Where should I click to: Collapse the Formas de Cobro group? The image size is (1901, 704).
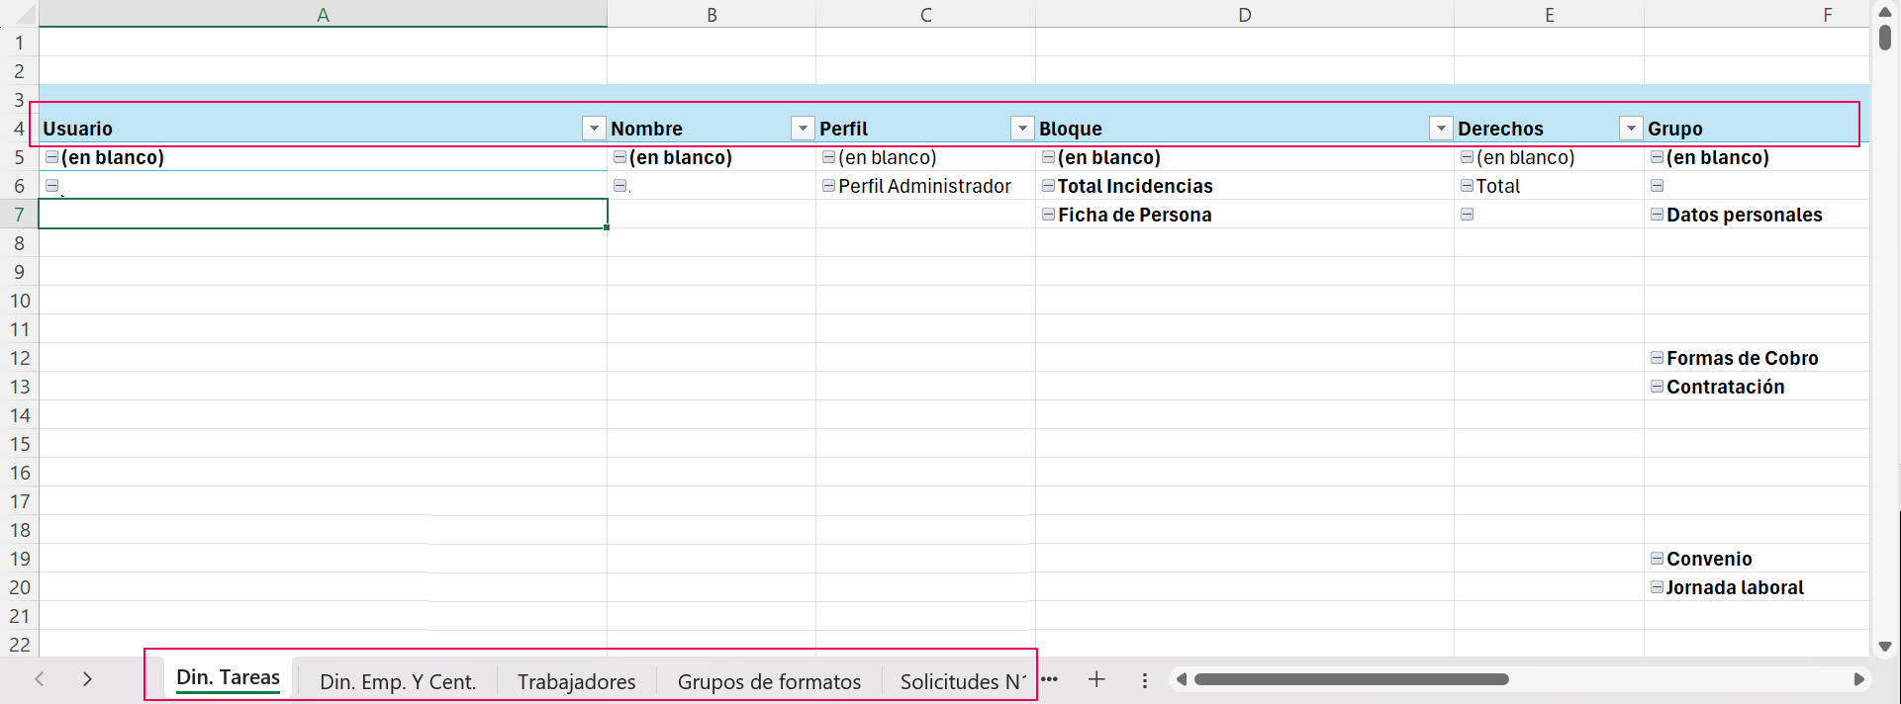1657,357
